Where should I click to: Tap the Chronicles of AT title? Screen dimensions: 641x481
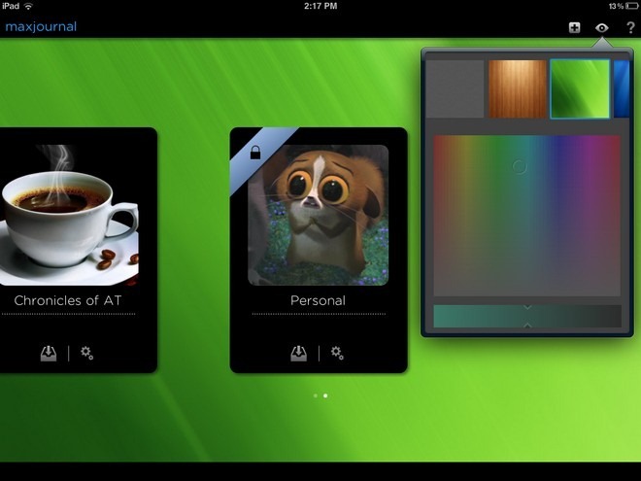click(x=68, y=300)
